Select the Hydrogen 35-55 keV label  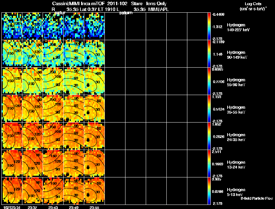coord(236,110)
